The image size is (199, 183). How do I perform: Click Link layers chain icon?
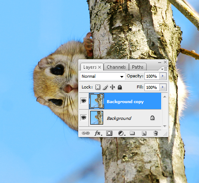point(86,133)
